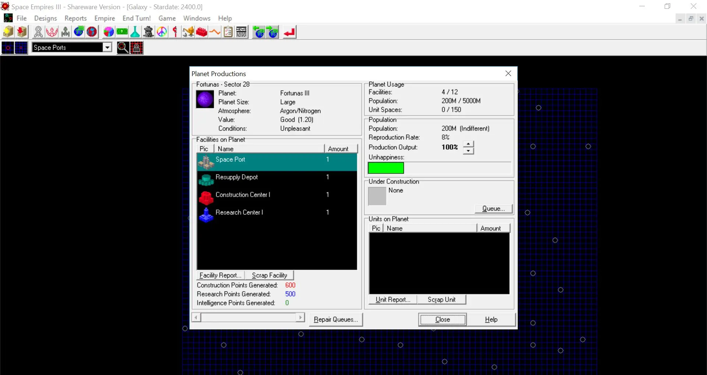Open the white robot-figure designs icon
The image size is (707, 375).
(x=38, y=32)
